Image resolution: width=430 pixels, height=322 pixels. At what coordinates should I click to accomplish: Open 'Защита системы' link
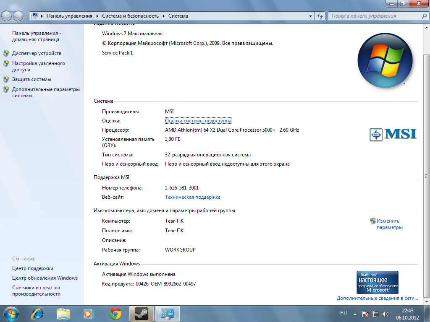click(x=31, y=79)
